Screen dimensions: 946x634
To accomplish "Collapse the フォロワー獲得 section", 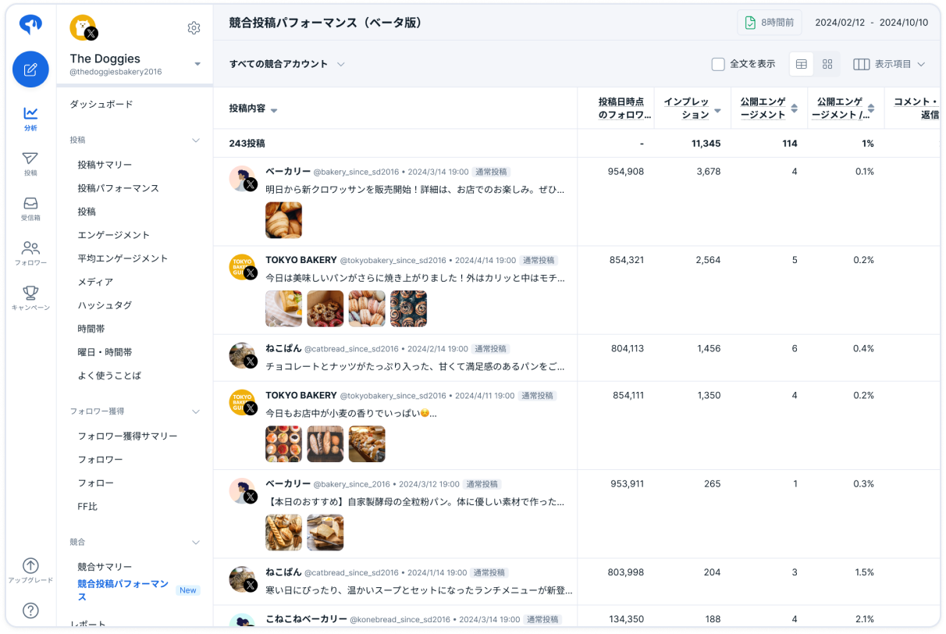I will point(196,411).
